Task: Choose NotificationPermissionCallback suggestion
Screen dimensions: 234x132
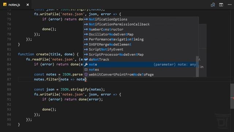Action: point(141,24)
